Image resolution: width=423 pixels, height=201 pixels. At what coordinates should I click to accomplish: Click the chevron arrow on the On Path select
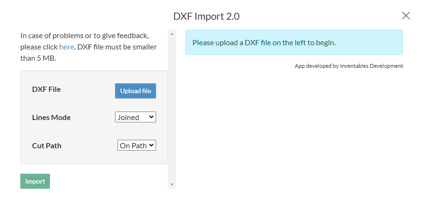point(151,145)
